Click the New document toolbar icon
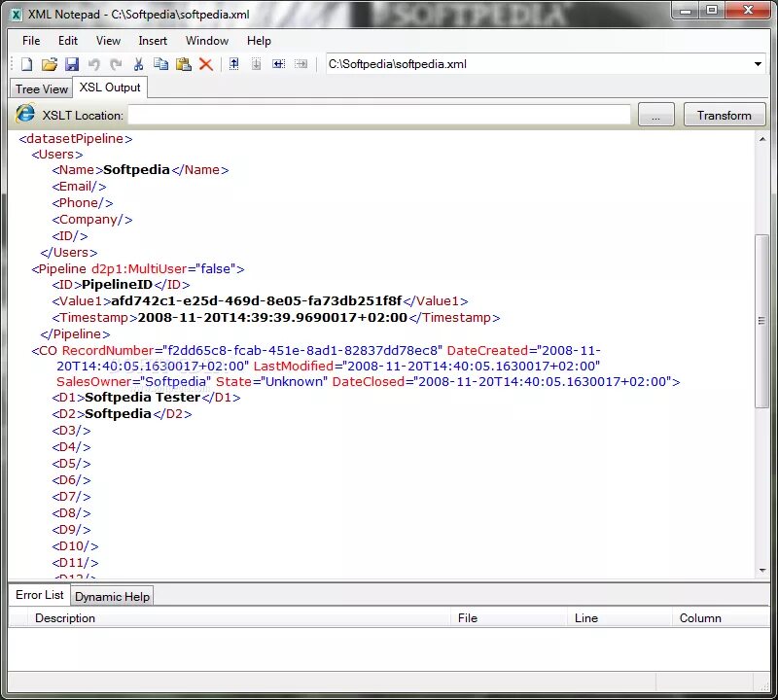Image resolution: width=778 pixels, height=700 pixels. tap(27, 64)
